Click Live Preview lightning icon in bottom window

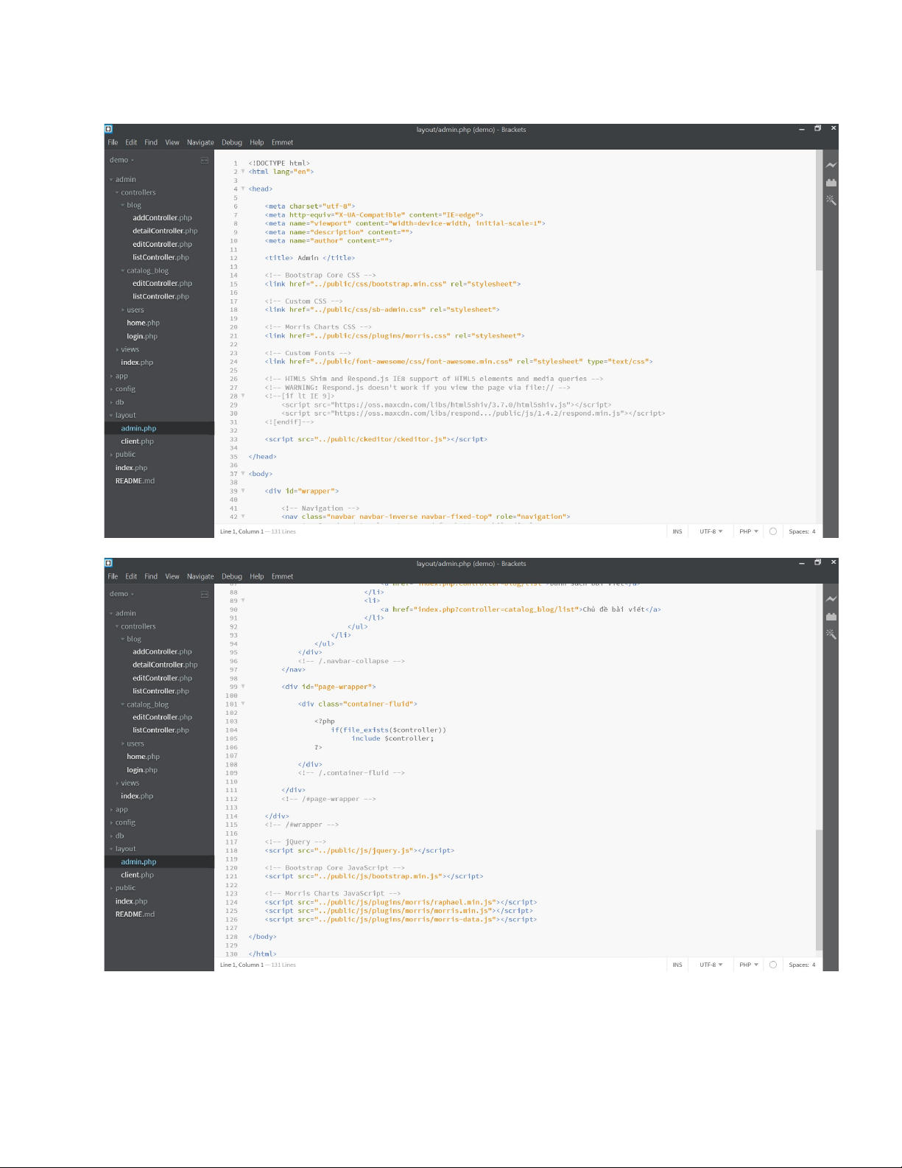click(x=831, y=599)
